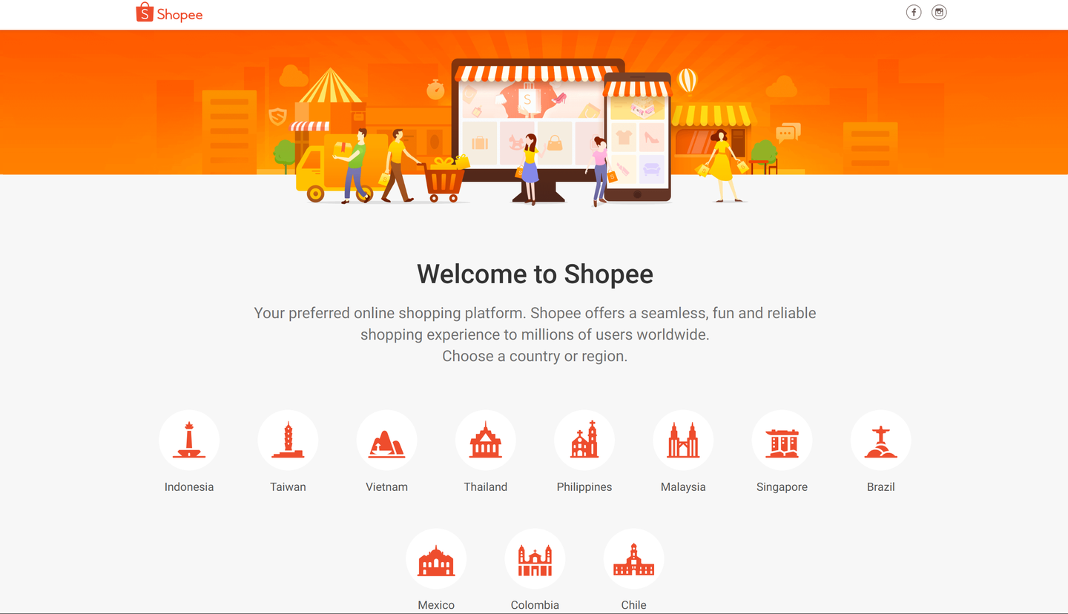Select the Thailand temple icon
This screenshot has width=1068, height=614.
[486, 440]
